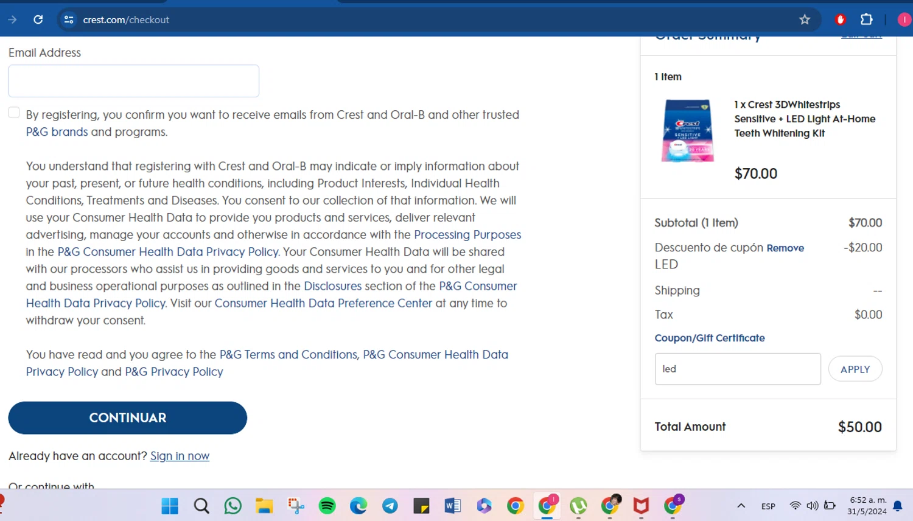Image resolution: width=913 pixels, height=521 pixels.
Task: Click the APPLY coupon button
Action: click(x=855, y=369)
